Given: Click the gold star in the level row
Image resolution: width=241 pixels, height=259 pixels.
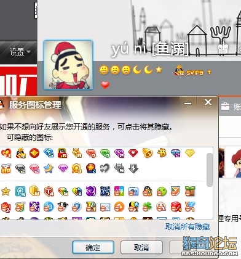Looking at the screenshot, I should (159, 70).
